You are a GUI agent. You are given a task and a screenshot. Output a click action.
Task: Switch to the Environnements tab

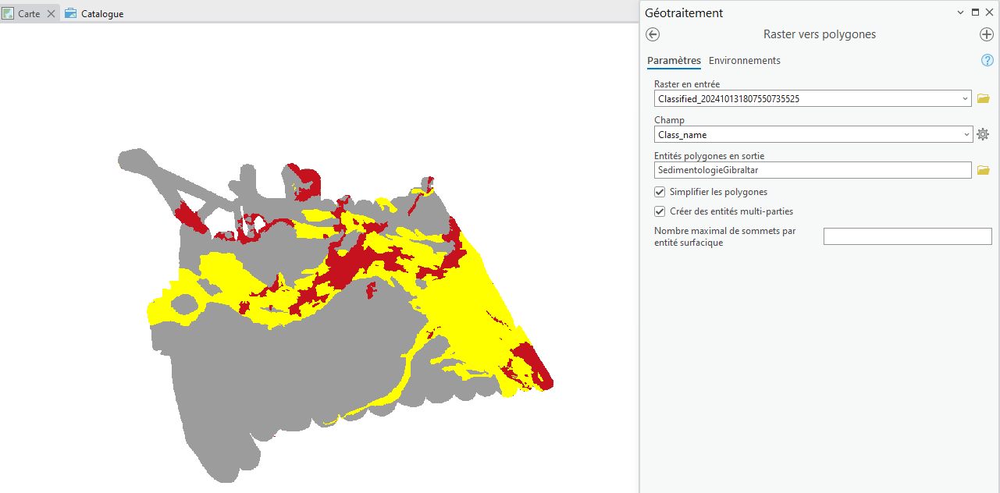pos(744,60)
